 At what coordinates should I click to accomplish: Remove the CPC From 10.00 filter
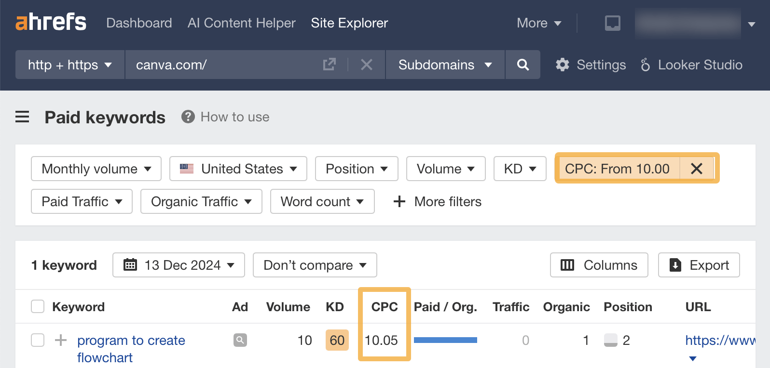point(696,169)
